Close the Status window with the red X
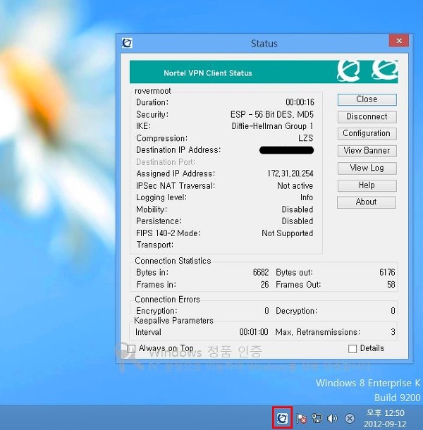The width and height of the screenshot is (423, 430). (399, 41)
